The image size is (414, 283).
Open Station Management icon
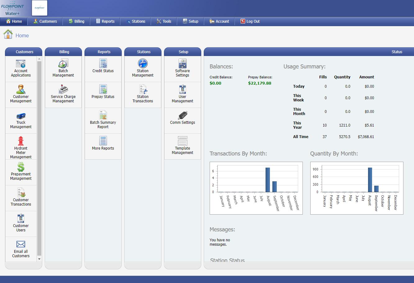[x=143, y=63]
